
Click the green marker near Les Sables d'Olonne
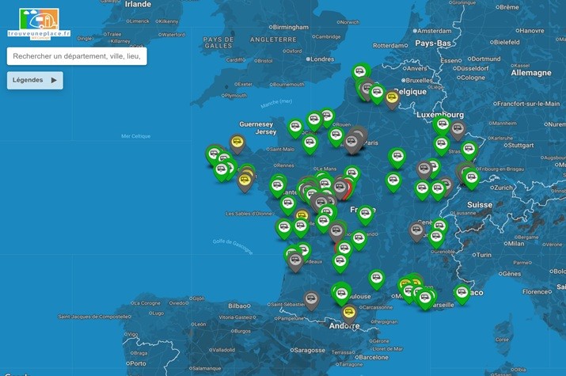pyautogui.click(x=284, y=228)
